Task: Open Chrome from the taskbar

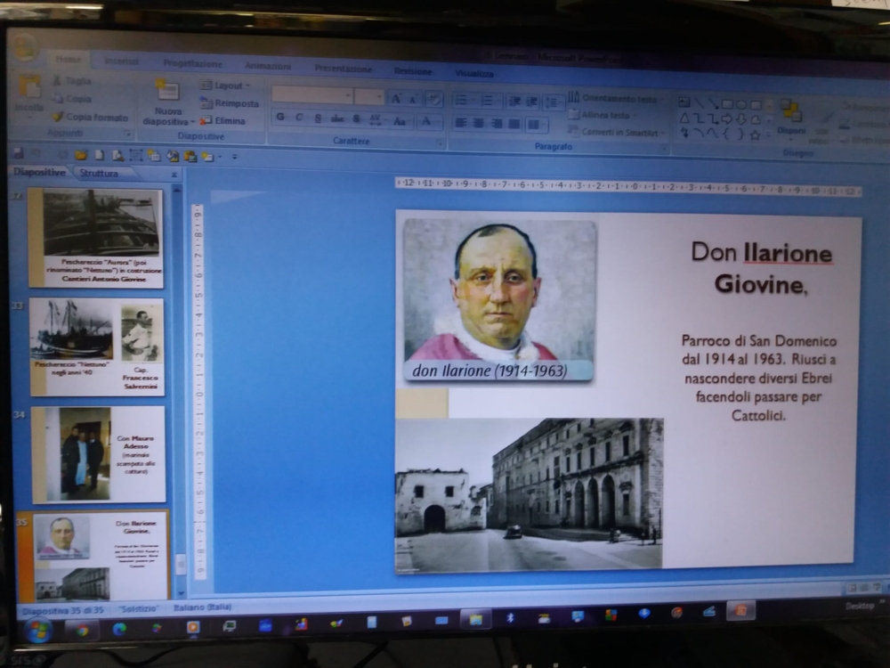Action: [82, 630]
